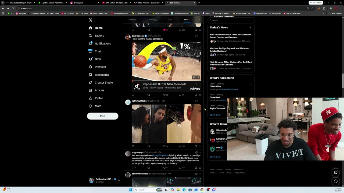Open more options on yupyupyup post
The image size is (344, 193).
pos(200,153)
